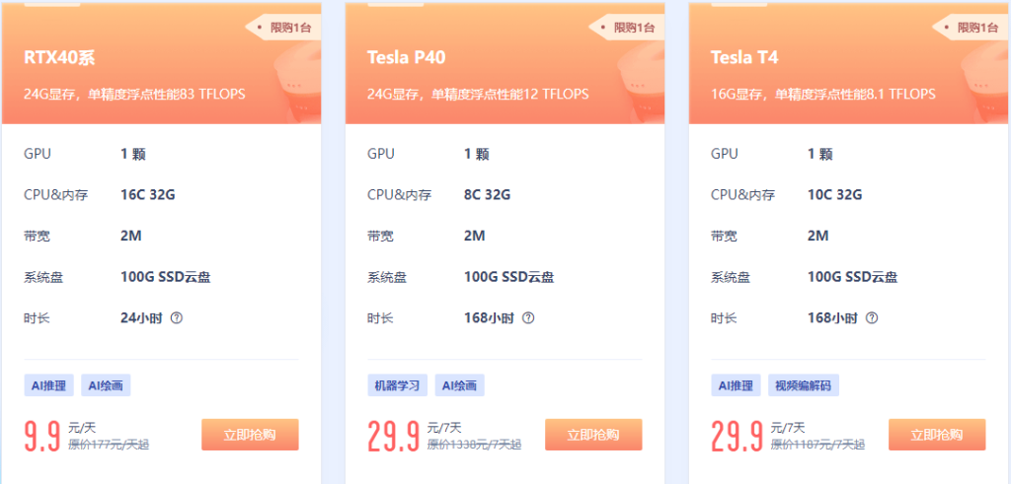The height and width of the screenshot is (484, 1011).
Task: Click the RTX40系 card title
Action: (x=59, y=58)
